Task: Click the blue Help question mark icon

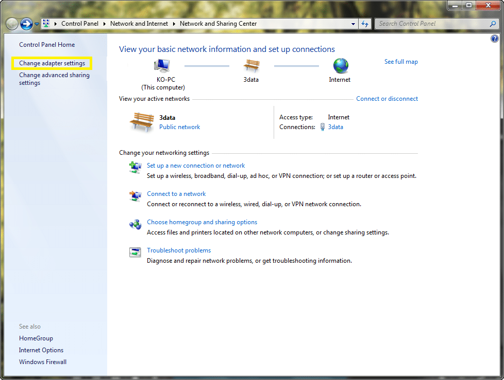Action: 495,39
